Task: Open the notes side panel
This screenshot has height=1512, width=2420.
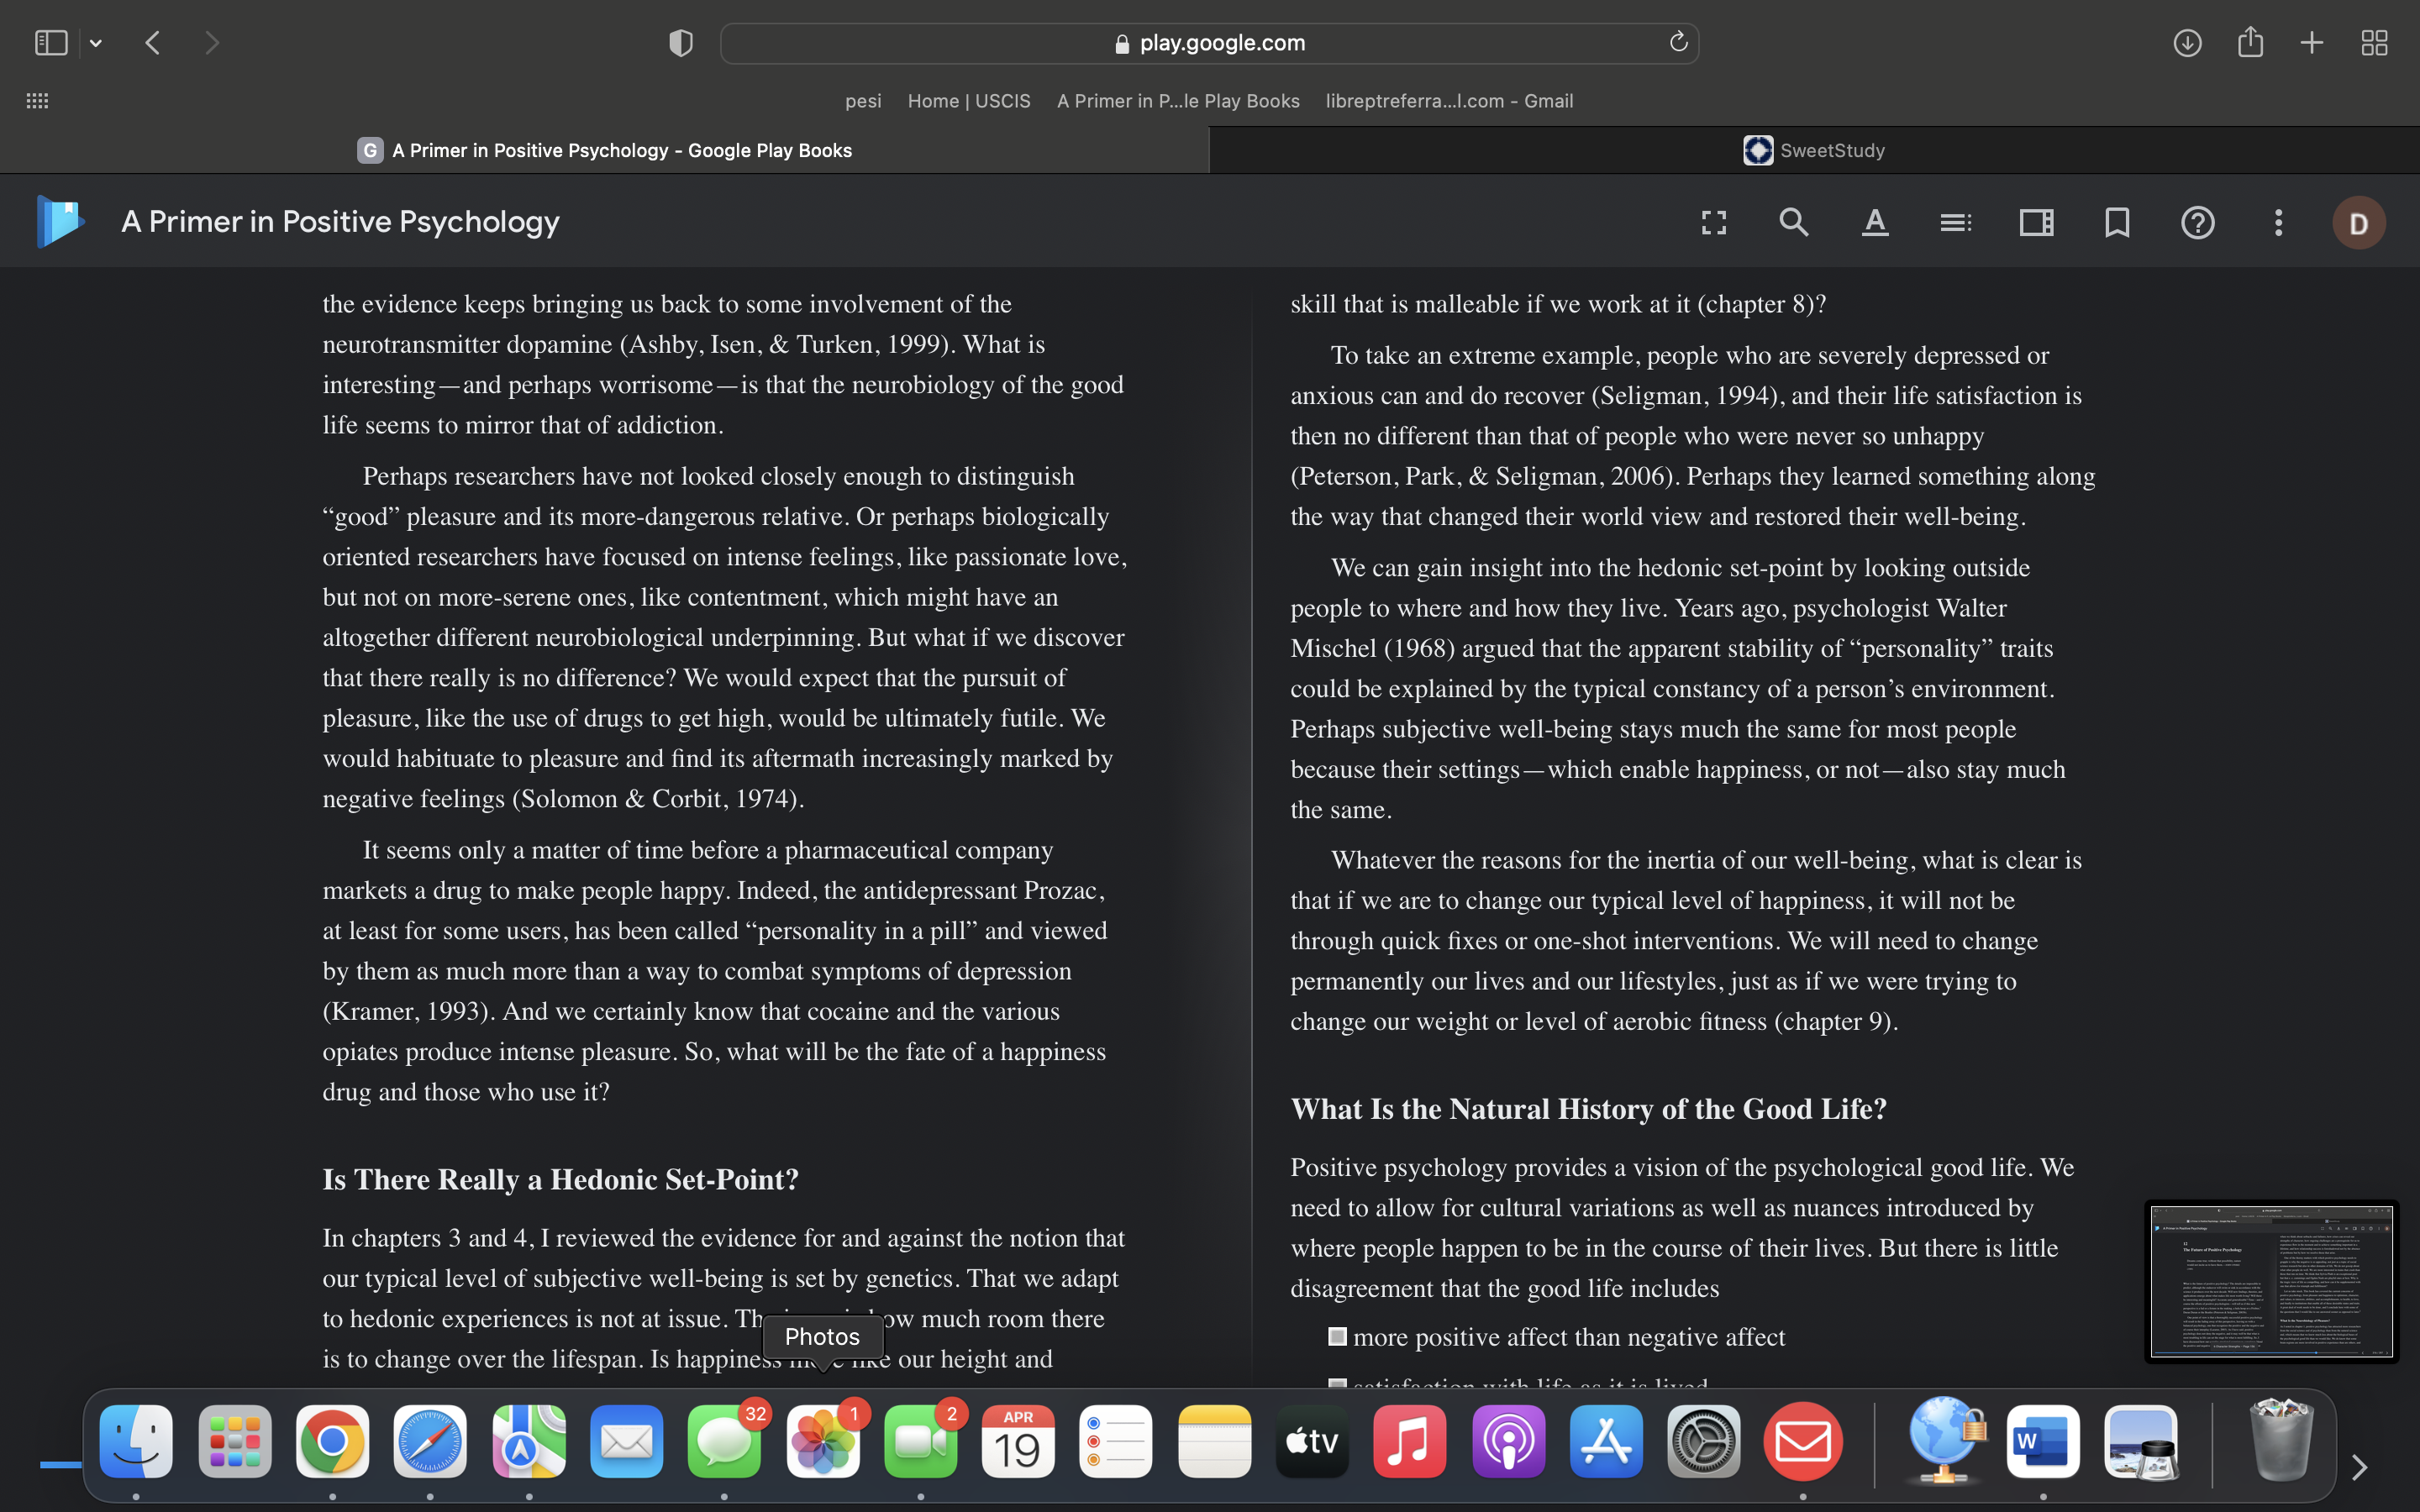Action: (2036, 222)
